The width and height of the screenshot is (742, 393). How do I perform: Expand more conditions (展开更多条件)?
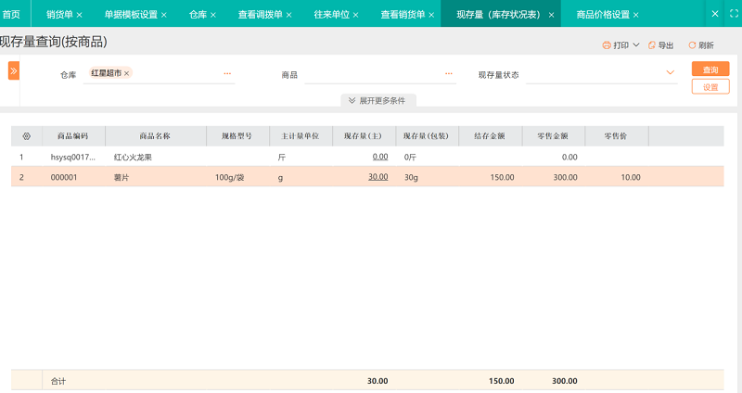[x=377, y=100]
